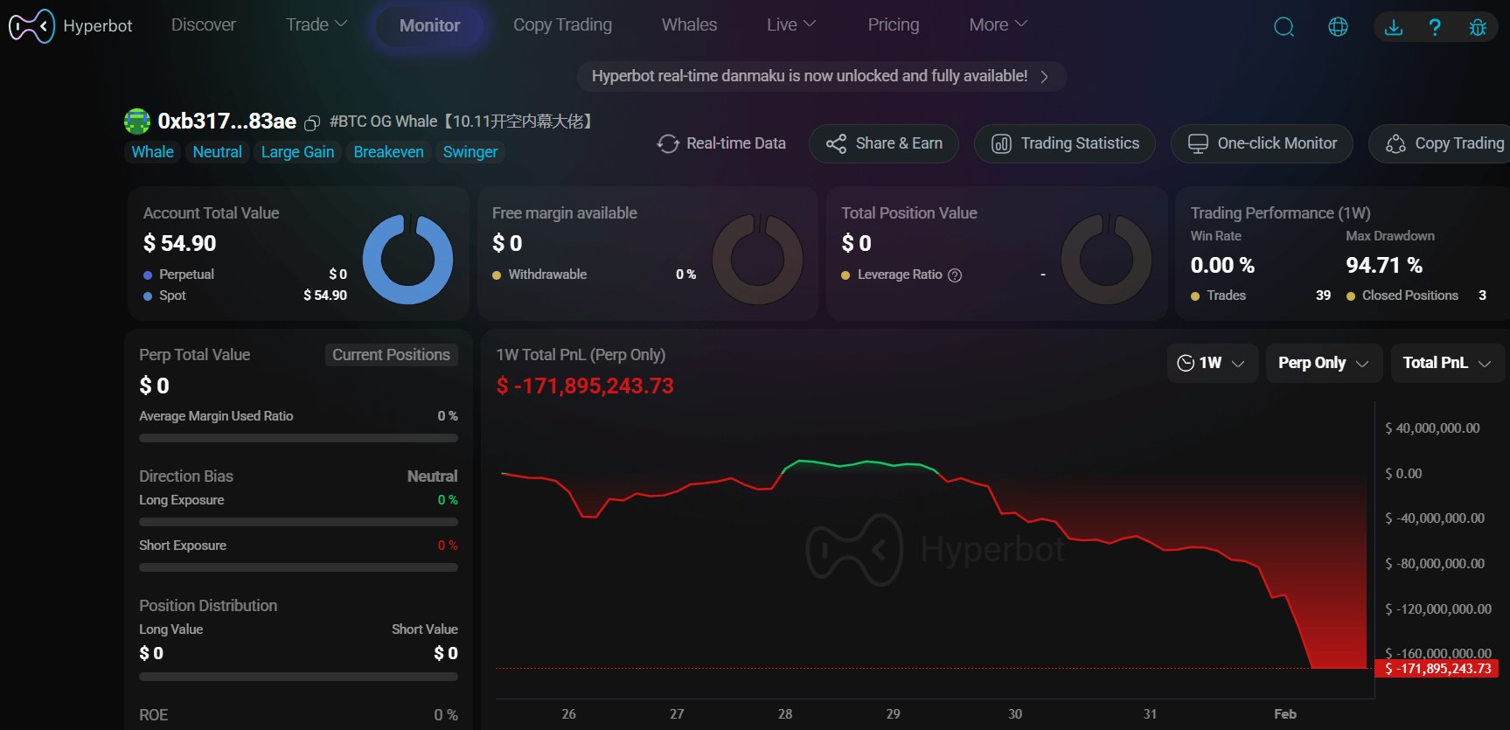The width and height of the screenshot is (1510, 730).
Task: Click the Trading Statistics chart icon
Action: [x=1001, y=143]
